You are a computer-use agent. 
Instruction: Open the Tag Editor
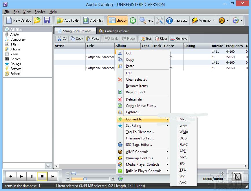click(177, 20)
